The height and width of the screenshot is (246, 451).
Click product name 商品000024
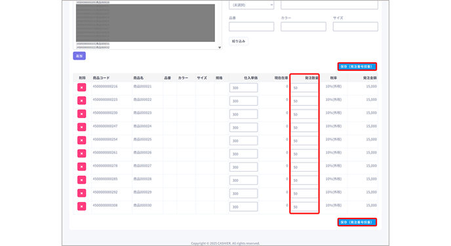[142, 126]
